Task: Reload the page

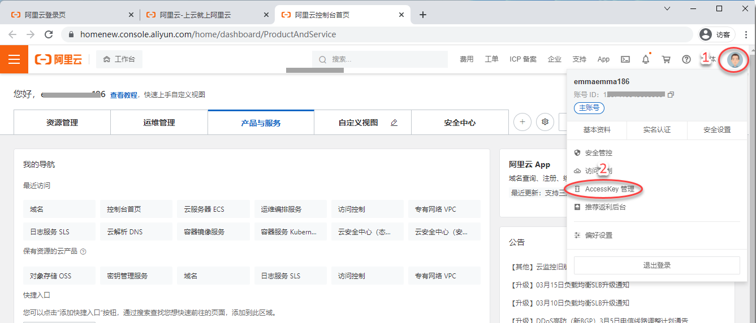Action: (x=49, y=34)
